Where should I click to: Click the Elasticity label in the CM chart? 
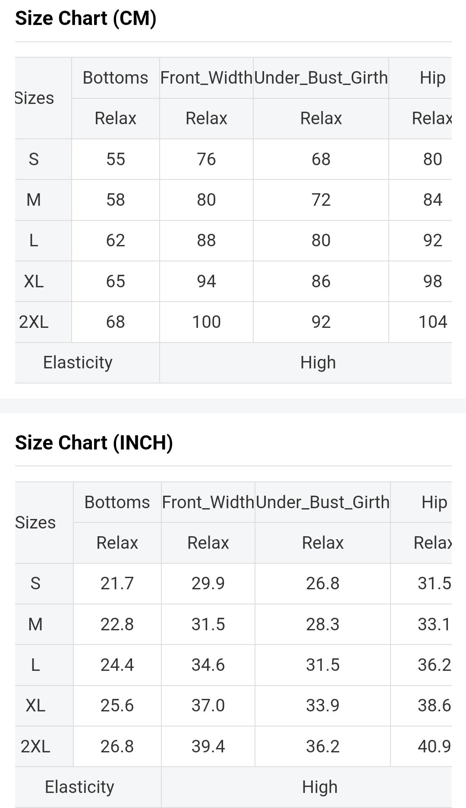pyautogui.click(x=78, y=363)
